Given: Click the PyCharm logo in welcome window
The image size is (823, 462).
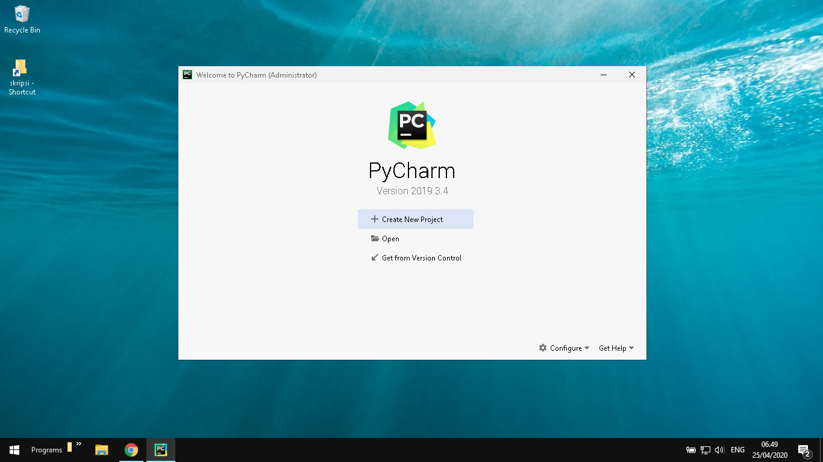Looking at the screenshot, I should pyautogui.click(x=412, y=125).
